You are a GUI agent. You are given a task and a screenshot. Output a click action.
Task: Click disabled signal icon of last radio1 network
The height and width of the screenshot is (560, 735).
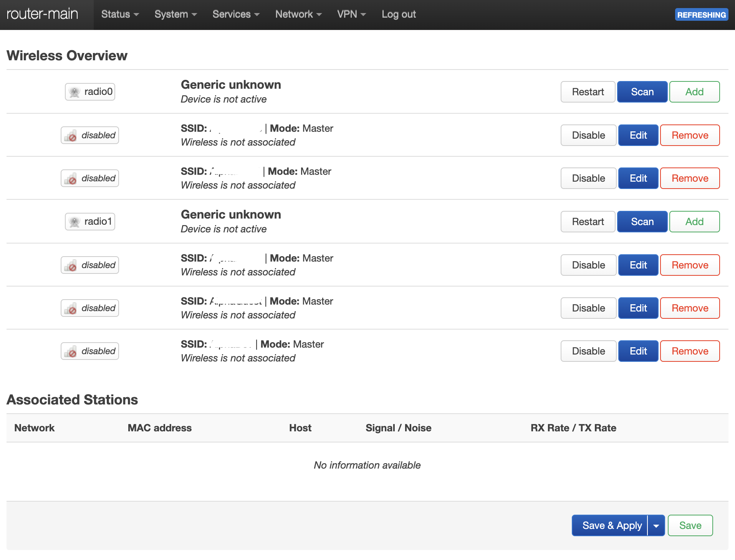point(71,351)
